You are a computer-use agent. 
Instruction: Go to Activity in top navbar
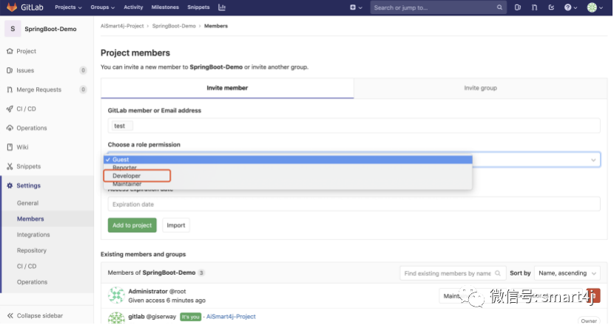point(133,7)
